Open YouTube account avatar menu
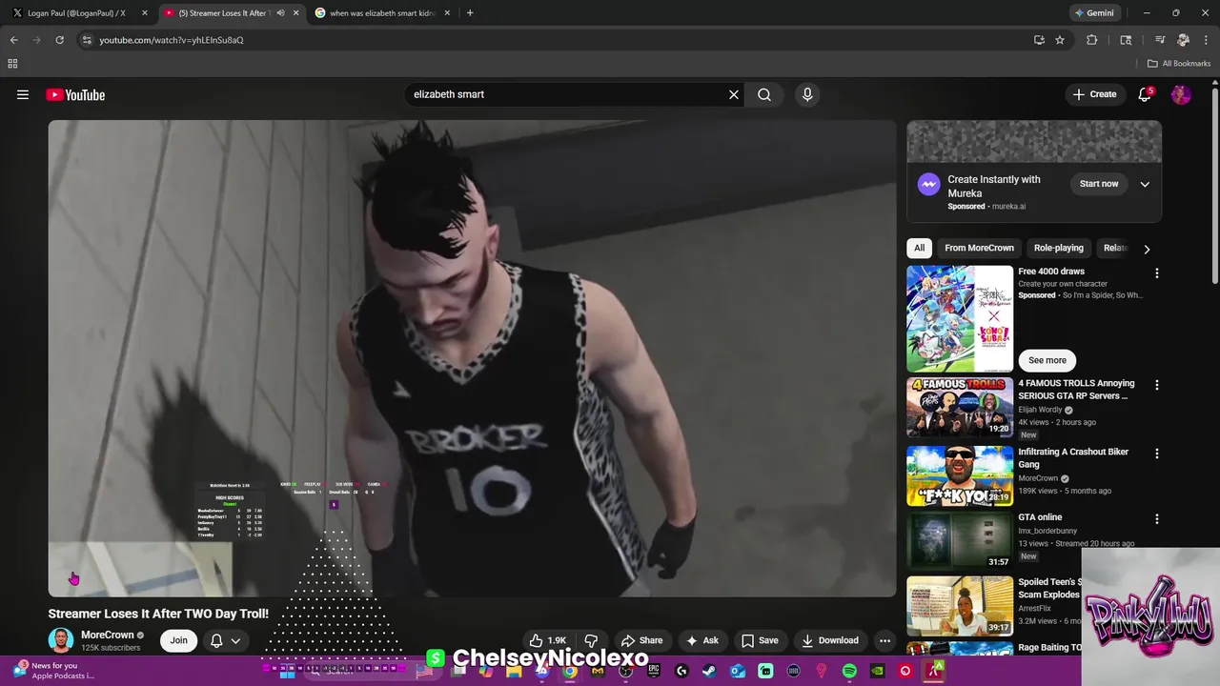 click(x=1181, y=94)
